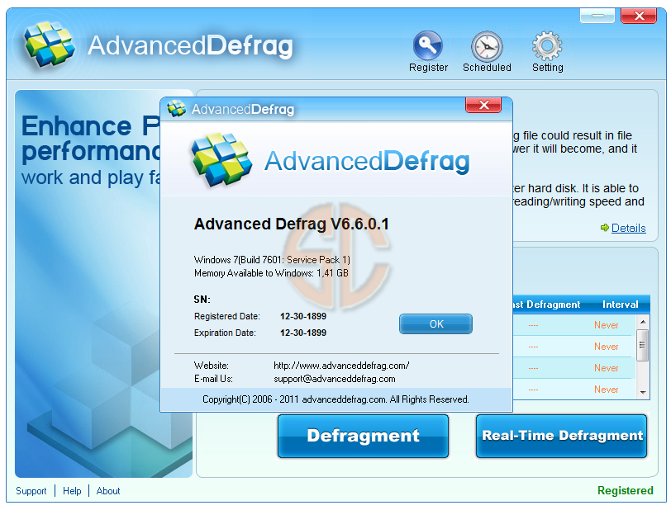The width and height of the screenshot is (671, 510).
Task: Click the Registered status text
Action: 626,490
